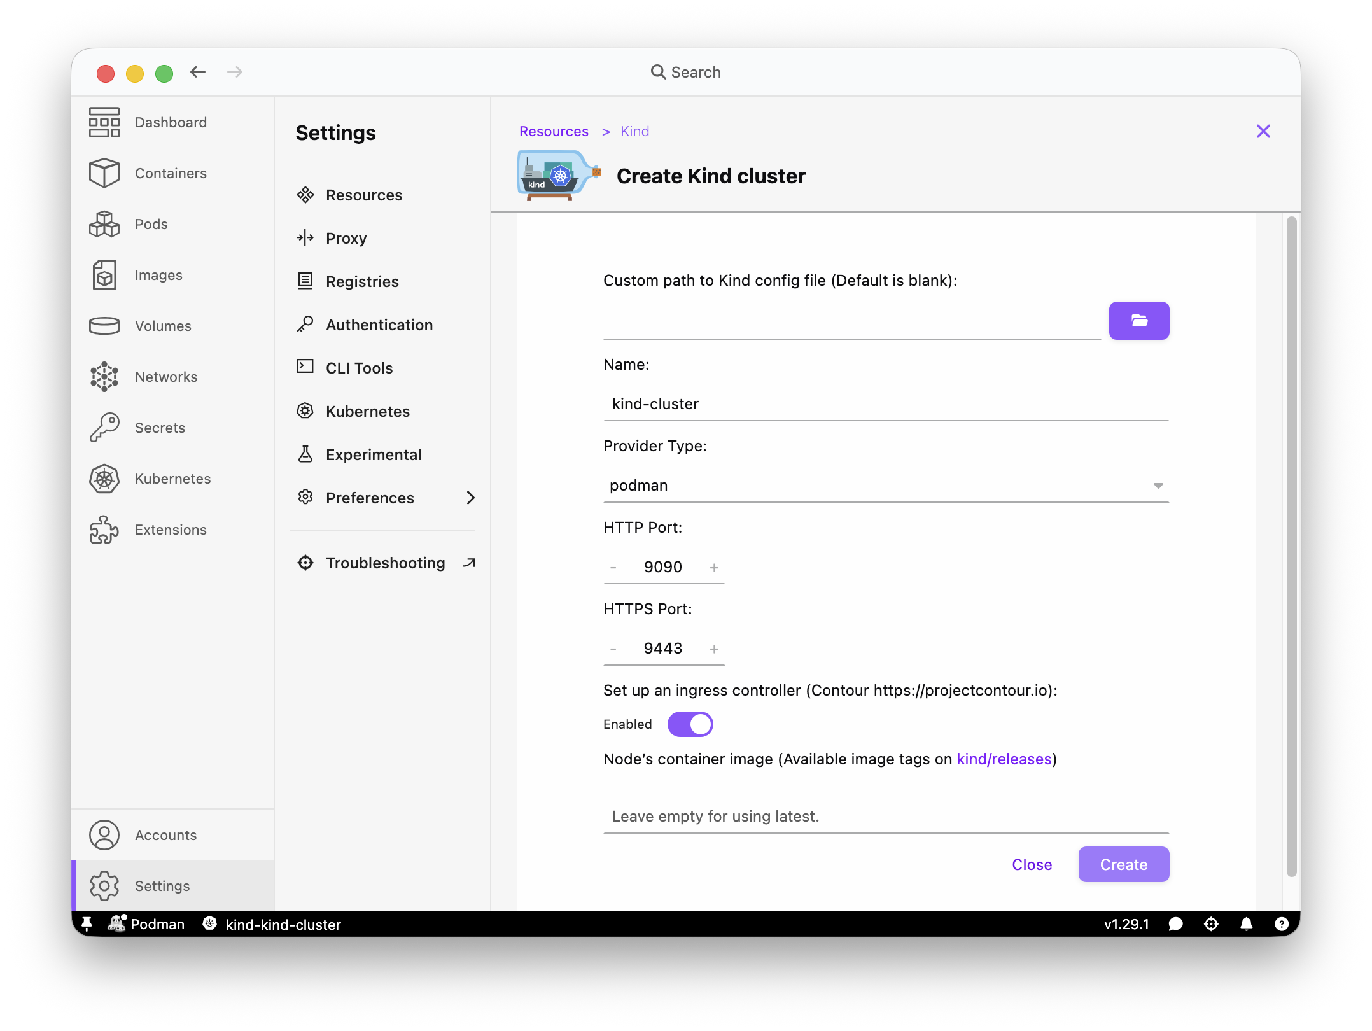Increase the HTTPS Port value
This screenshot has height=1031, width=1372.
pos(714,649)
